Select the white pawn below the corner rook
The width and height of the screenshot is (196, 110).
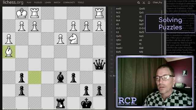point(99,26)
